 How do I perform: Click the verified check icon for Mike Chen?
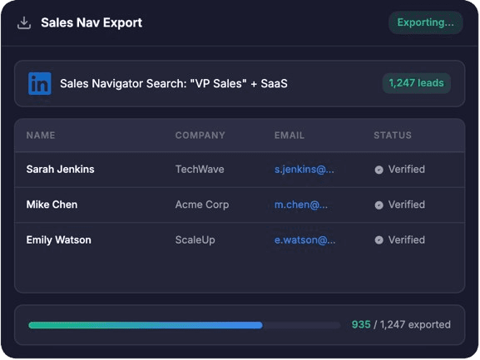pyautogui.click(x=379, y=205)
